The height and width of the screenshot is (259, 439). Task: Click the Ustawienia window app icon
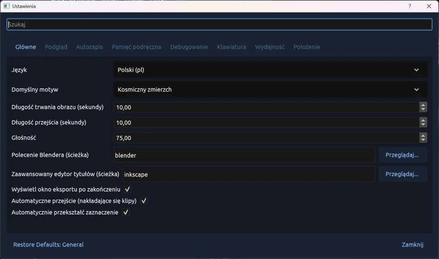[x=6, y=6]
